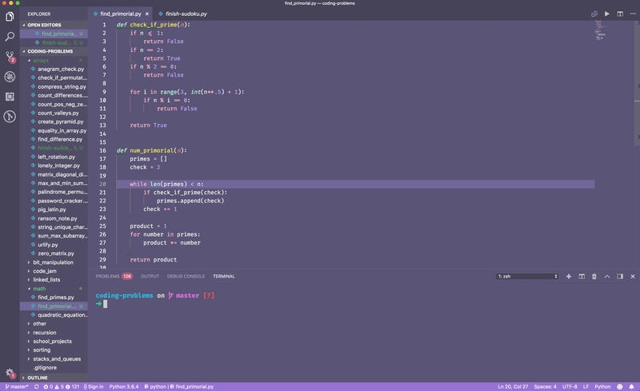Open the editor more actions ellipsis
This screenshot has height=391, width=640.
click(x=633, y=14)
